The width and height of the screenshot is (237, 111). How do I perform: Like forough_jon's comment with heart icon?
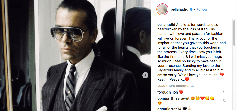tap(225, 92)
